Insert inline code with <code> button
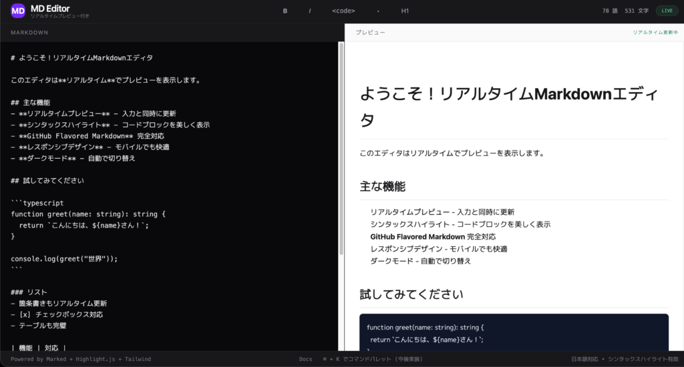 click(343, 11)
